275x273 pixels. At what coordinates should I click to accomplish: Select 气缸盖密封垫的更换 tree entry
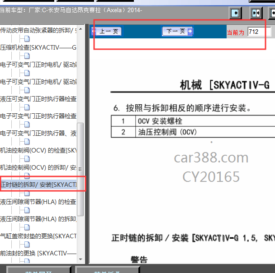pyautogui.click(x=38, y=236)
